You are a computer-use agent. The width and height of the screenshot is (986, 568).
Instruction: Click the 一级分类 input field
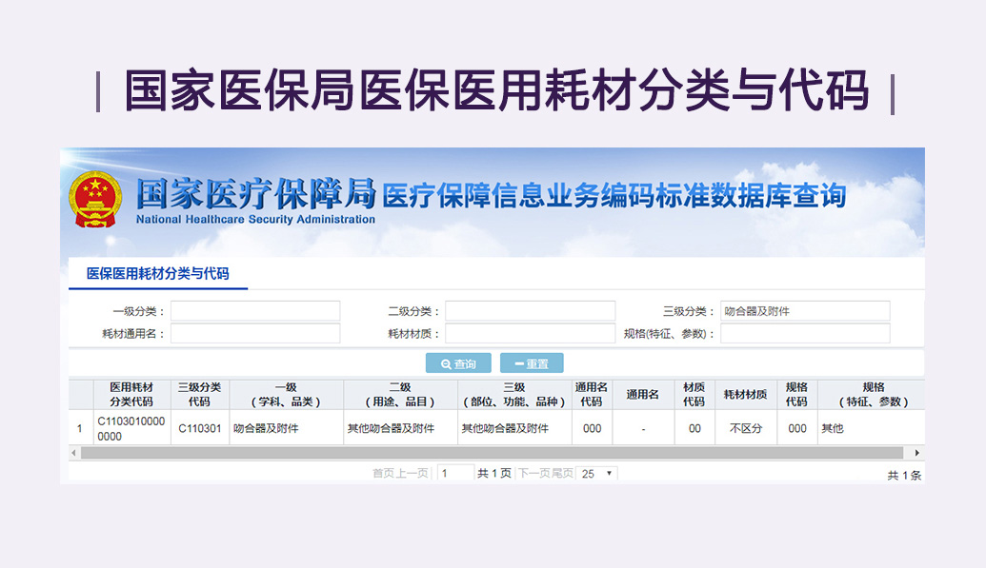click(255, 311)
